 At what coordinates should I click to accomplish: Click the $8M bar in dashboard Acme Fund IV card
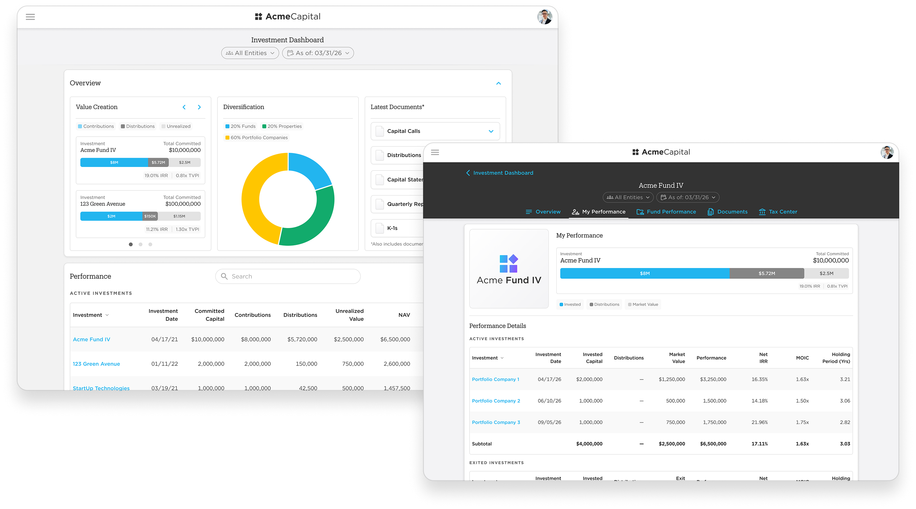click(114, 162)
